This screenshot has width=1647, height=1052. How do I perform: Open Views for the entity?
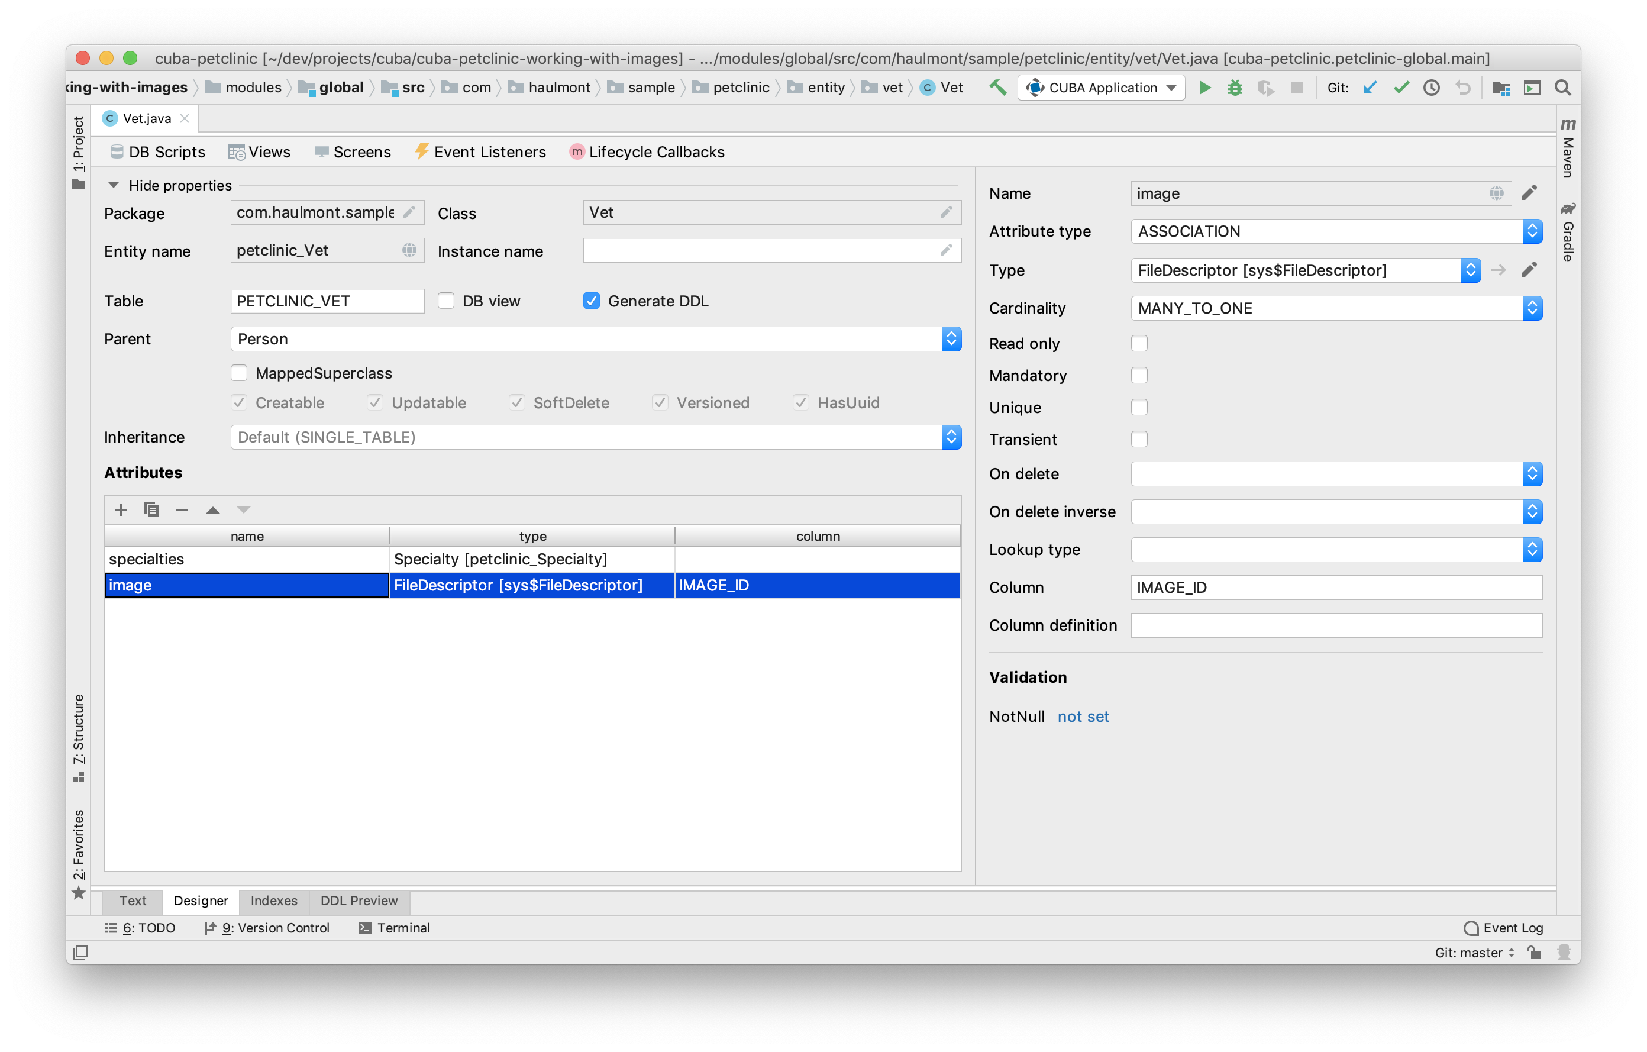(259, 152)
